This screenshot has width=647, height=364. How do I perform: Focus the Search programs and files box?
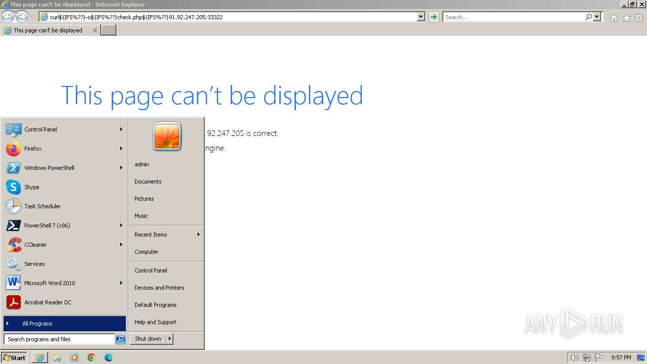click(59, 339)
